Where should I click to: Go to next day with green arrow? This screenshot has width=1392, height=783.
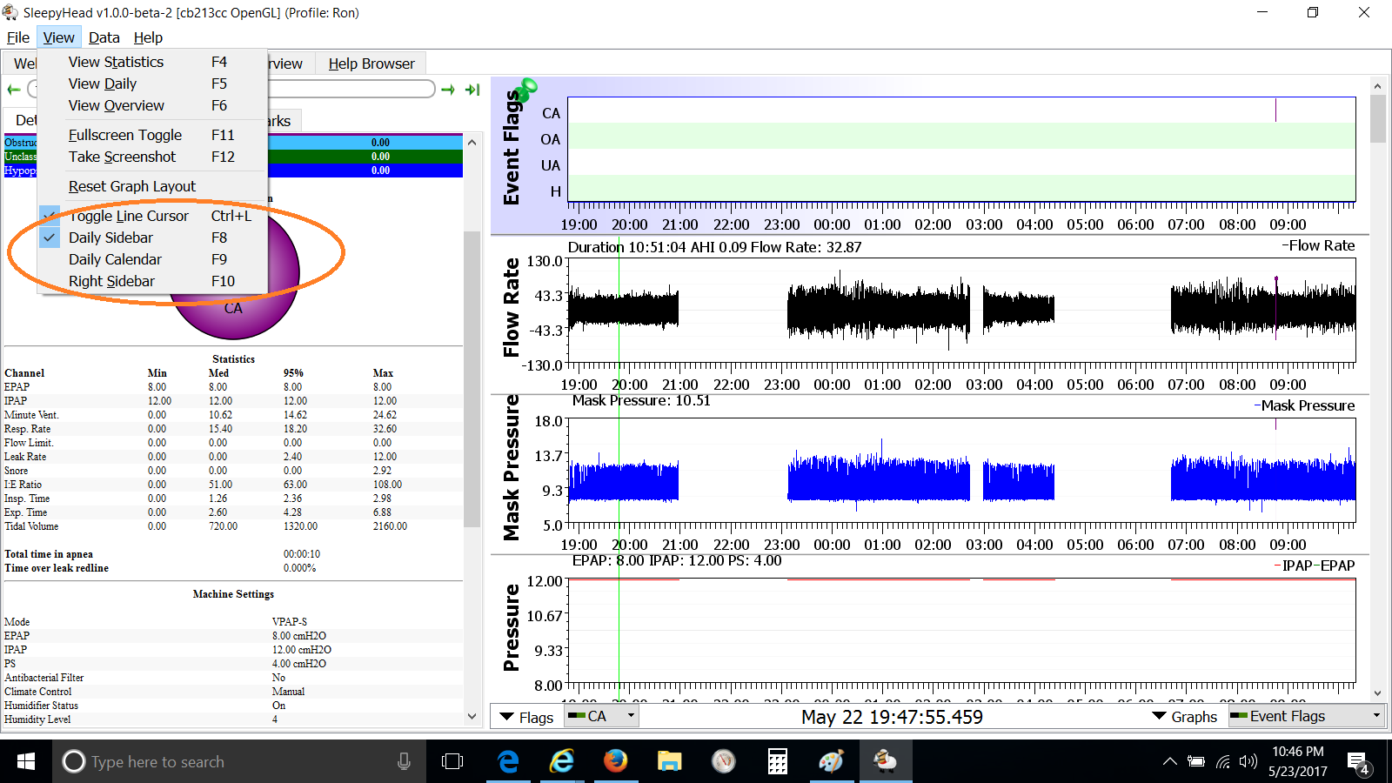coord(448,90)
